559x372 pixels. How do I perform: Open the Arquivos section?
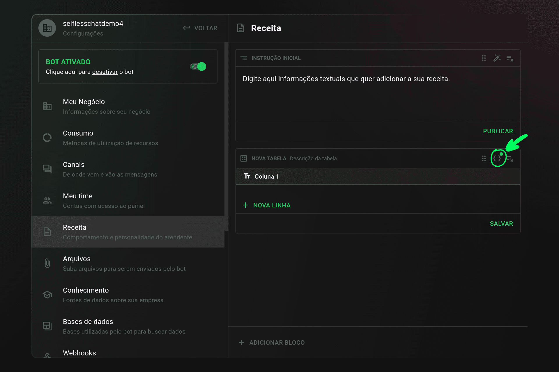pos(128,264)
